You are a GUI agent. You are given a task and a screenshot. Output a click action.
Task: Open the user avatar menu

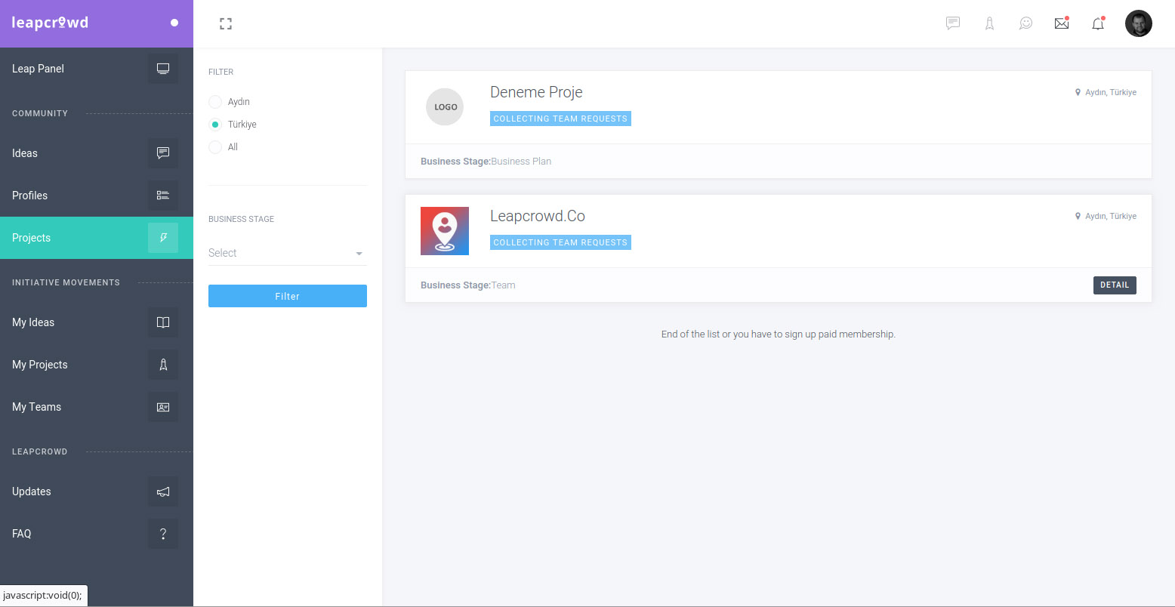1139,23
